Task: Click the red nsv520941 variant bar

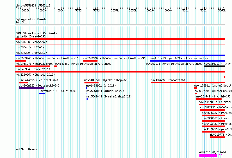Action: pos(209,99)
